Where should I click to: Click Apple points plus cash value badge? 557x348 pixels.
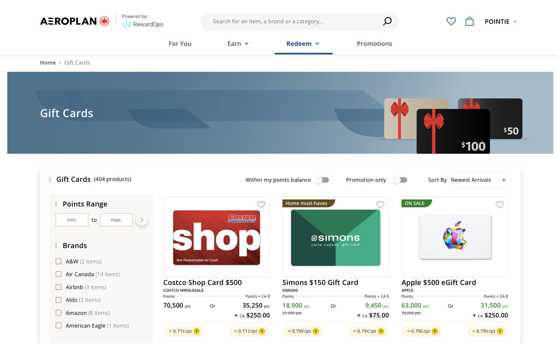488,331
